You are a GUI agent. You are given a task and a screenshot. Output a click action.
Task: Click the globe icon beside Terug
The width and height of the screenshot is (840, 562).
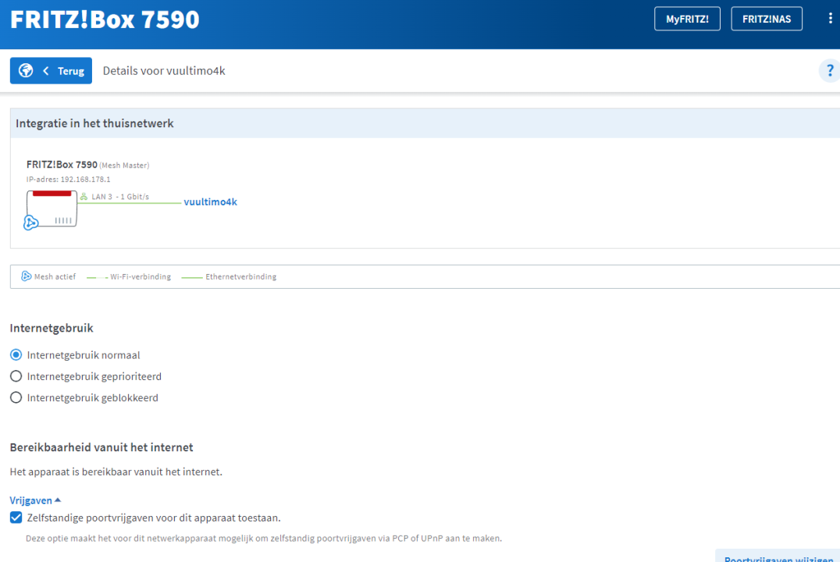(x=26, y=71)
